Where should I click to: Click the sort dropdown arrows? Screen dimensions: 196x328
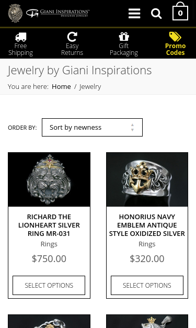point(132,128)
